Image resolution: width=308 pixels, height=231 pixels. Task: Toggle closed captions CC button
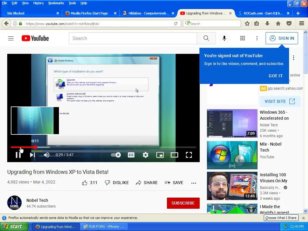(131, 155)
